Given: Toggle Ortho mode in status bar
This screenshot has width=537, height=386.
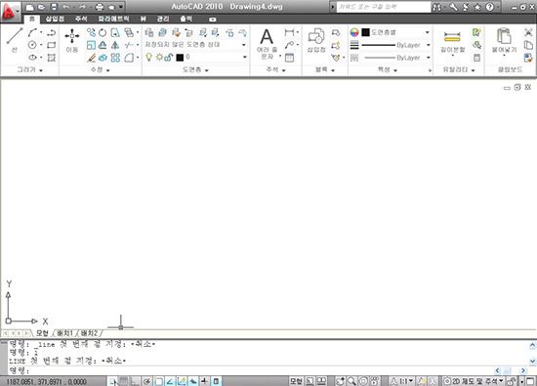Looking at the screenshot, I should tap(136, 381).
